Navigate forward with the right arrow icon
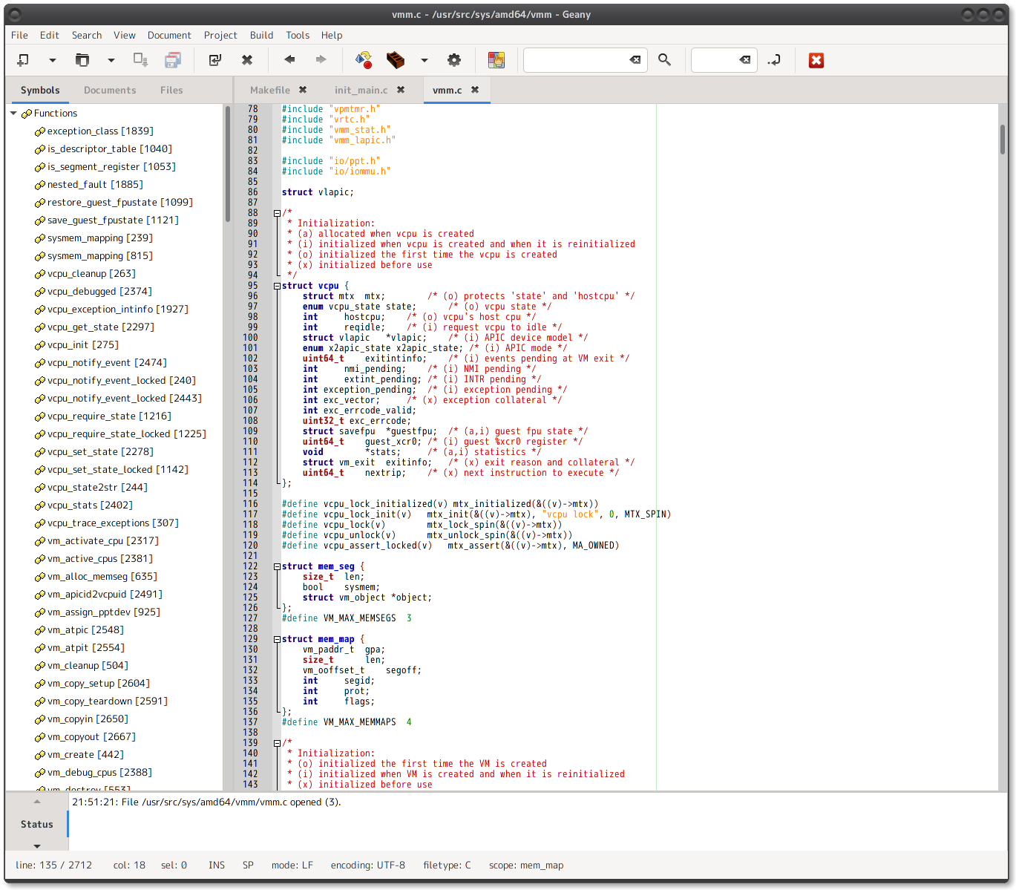 321,59
